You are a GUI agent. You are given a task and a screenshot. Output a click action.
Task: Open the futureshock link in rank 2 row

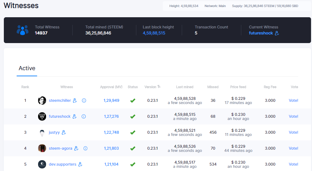(x=60, y=116)
